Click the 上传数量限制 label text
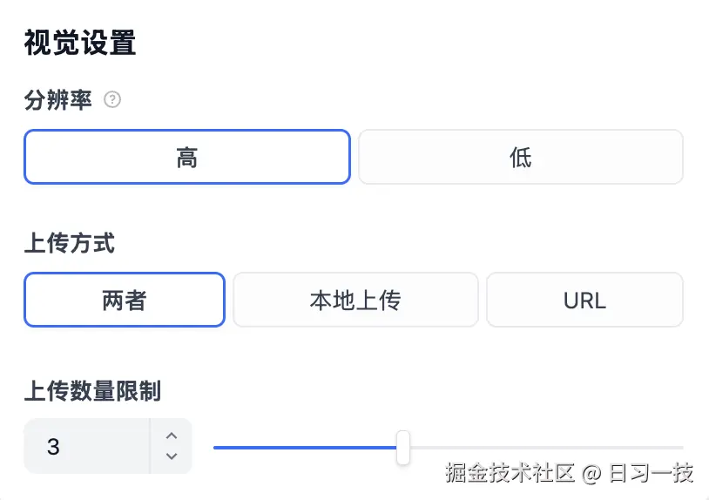This screenshot has width=709, height=500. point(92,391)
